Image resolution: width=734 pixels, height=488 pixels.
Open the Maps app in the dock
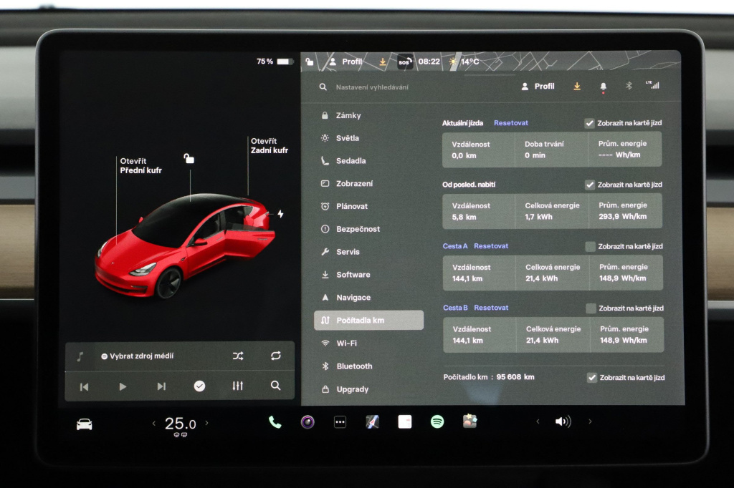pos(371,421)
